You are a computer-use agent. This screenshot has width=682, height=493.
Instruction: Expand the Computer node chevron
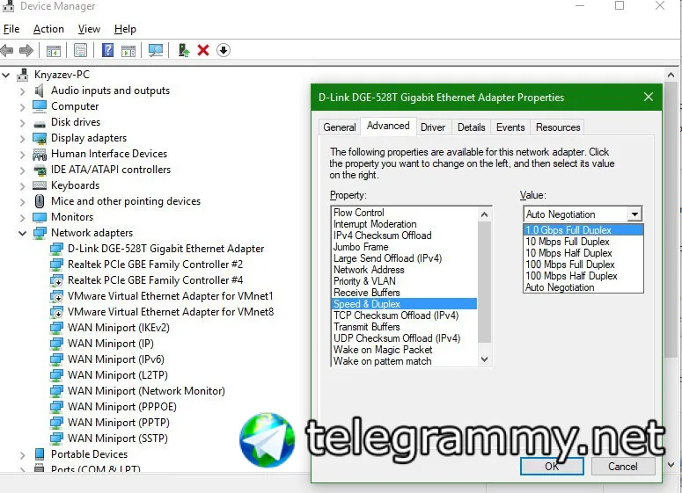22,107
